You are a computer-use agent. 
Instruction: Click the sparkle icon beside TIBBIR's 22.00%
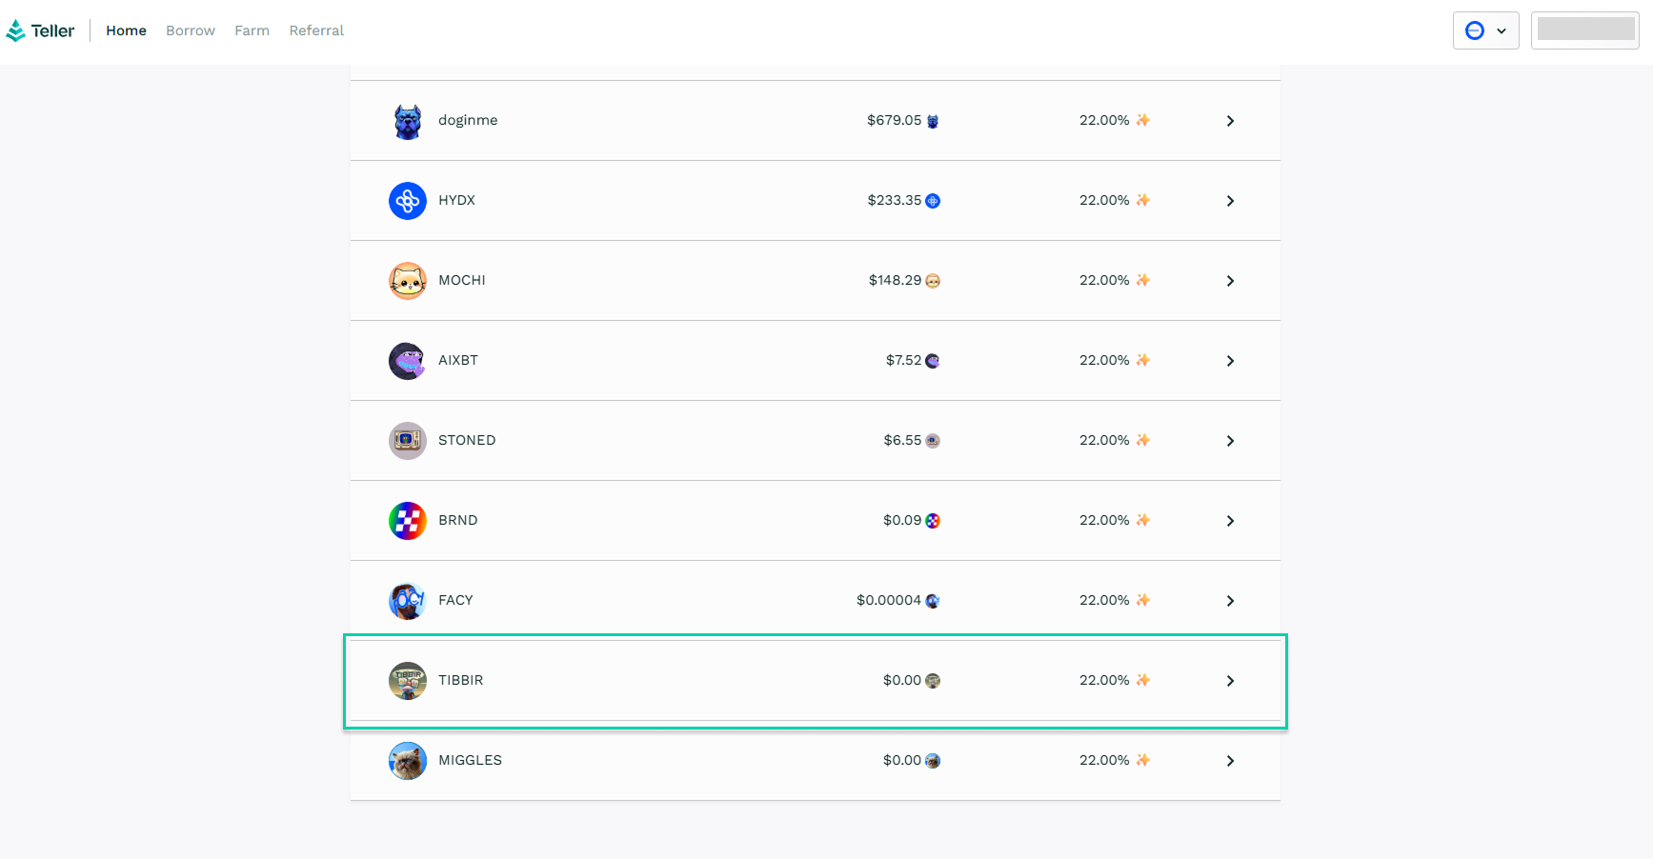[x=1143, y=680]
